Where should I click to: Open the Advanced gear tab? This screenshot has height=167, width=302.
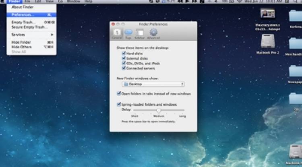coord(153,34)
